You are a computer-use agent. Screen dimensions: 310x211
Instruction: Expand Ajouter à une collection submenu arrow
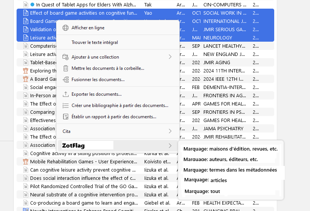point(170,57)
